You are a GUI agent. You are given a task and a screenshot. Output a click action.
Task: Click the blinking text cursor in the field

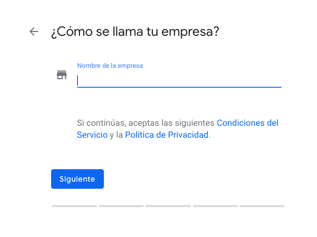point(77,81)
